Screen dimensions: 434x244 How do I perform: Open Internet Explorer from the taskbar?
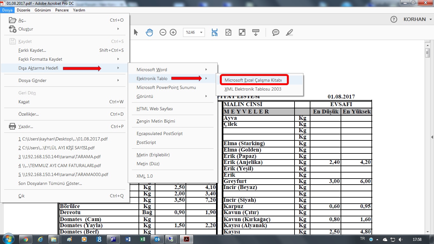[x=40, y=239]
